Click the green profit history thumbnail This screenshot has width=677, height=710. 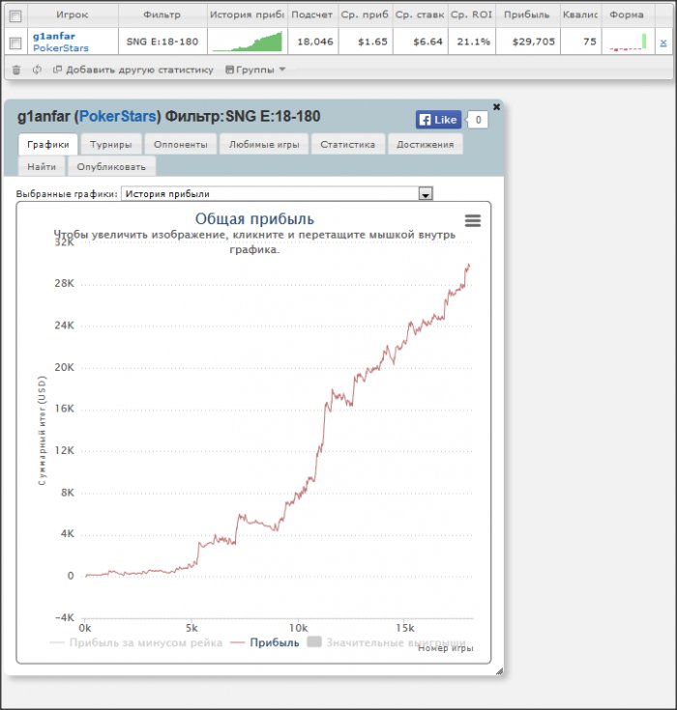[x=248, y=42]
